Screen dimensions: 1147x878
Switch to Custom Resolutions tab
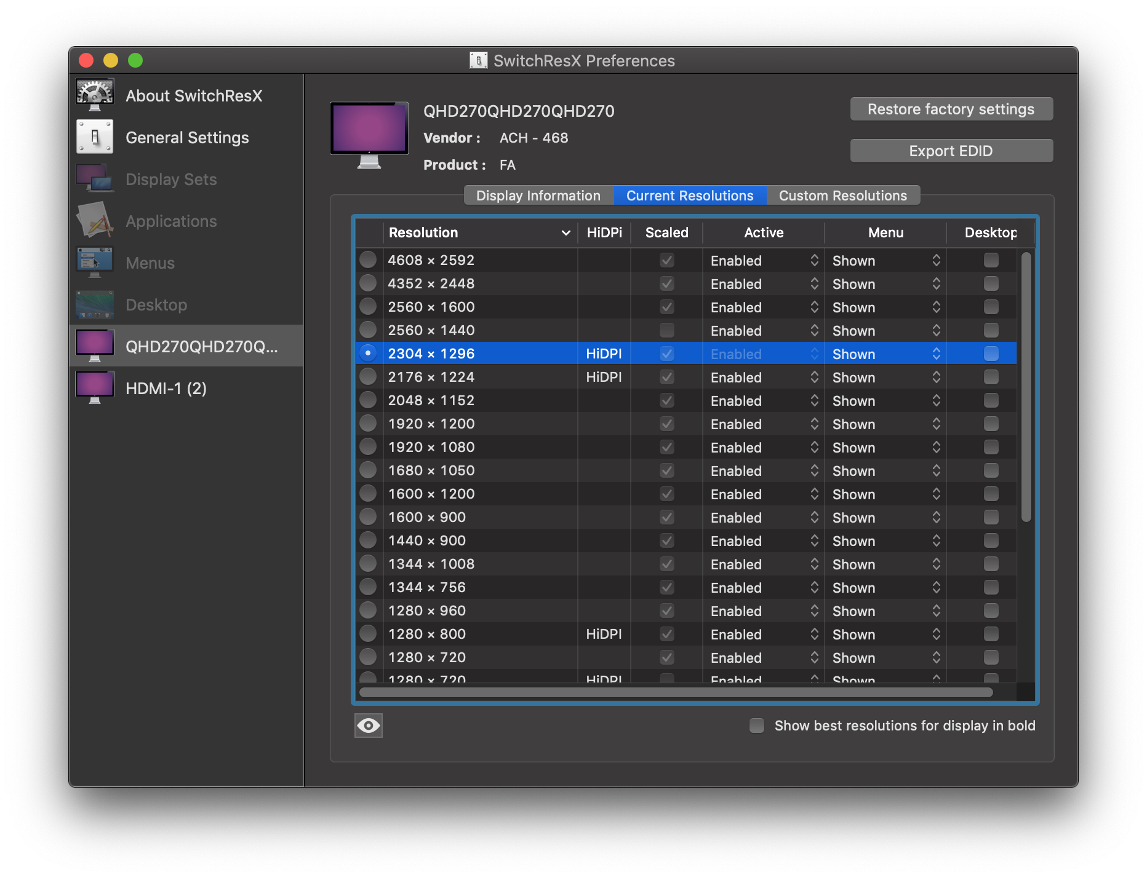843,196
